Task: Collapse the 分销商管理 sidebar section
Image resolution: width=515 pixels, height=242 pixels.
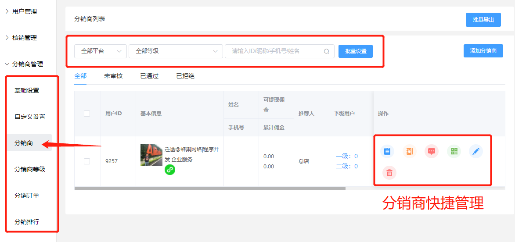Action: (28, 64)
